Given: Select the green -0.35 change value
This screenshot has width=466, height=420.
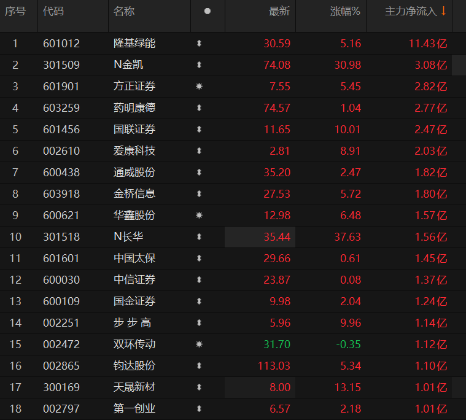Looking at the screenshot, I should [348, 344].
